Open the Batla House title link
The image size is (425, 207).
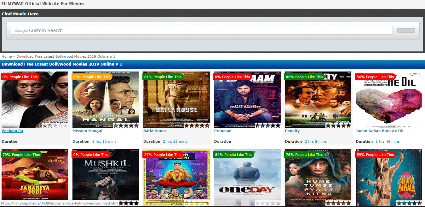click(x=155, y=131)
